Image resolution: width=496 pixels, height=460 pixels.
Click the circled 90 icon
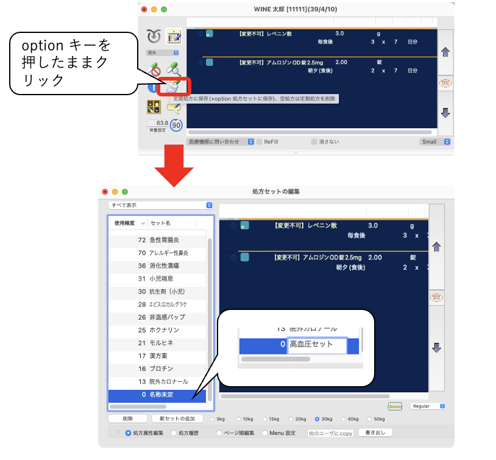click(176, 125)
